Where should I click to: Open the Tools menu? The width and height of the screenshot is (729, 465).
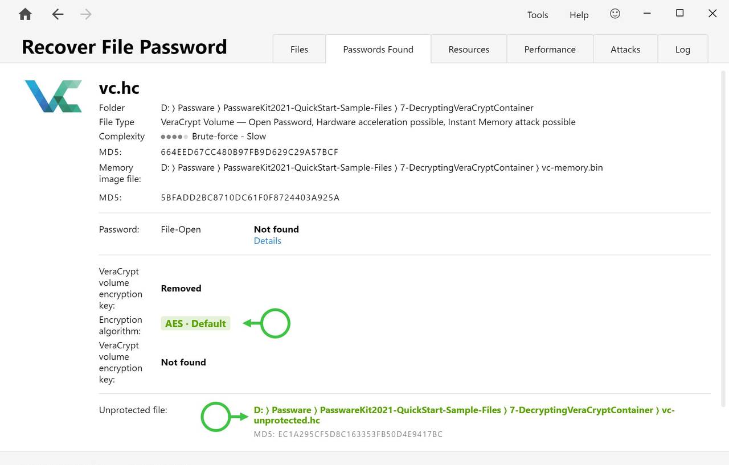[x=537, y=15]
